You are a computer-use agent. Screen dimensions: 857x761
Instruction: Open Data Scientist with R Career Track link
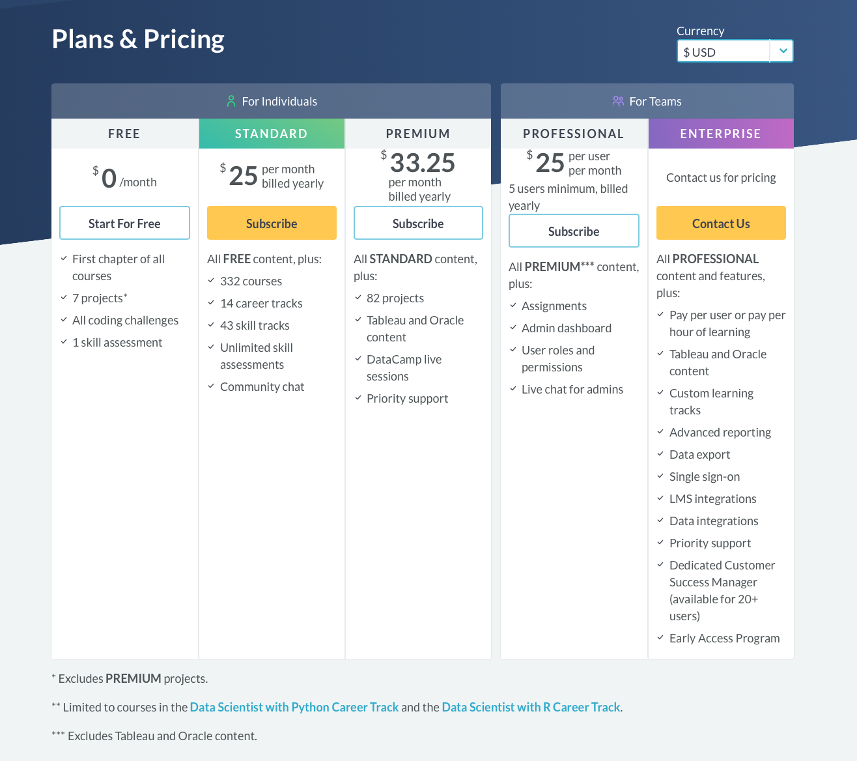(531, 707)
